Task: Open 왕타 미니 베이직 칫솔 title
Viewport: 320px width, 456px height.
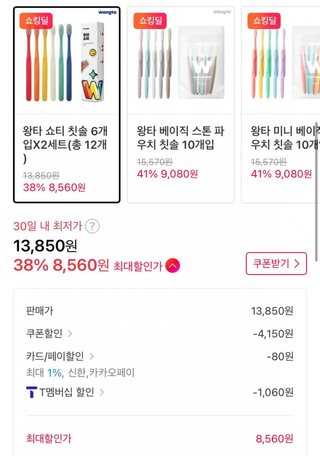Action: 285,138
